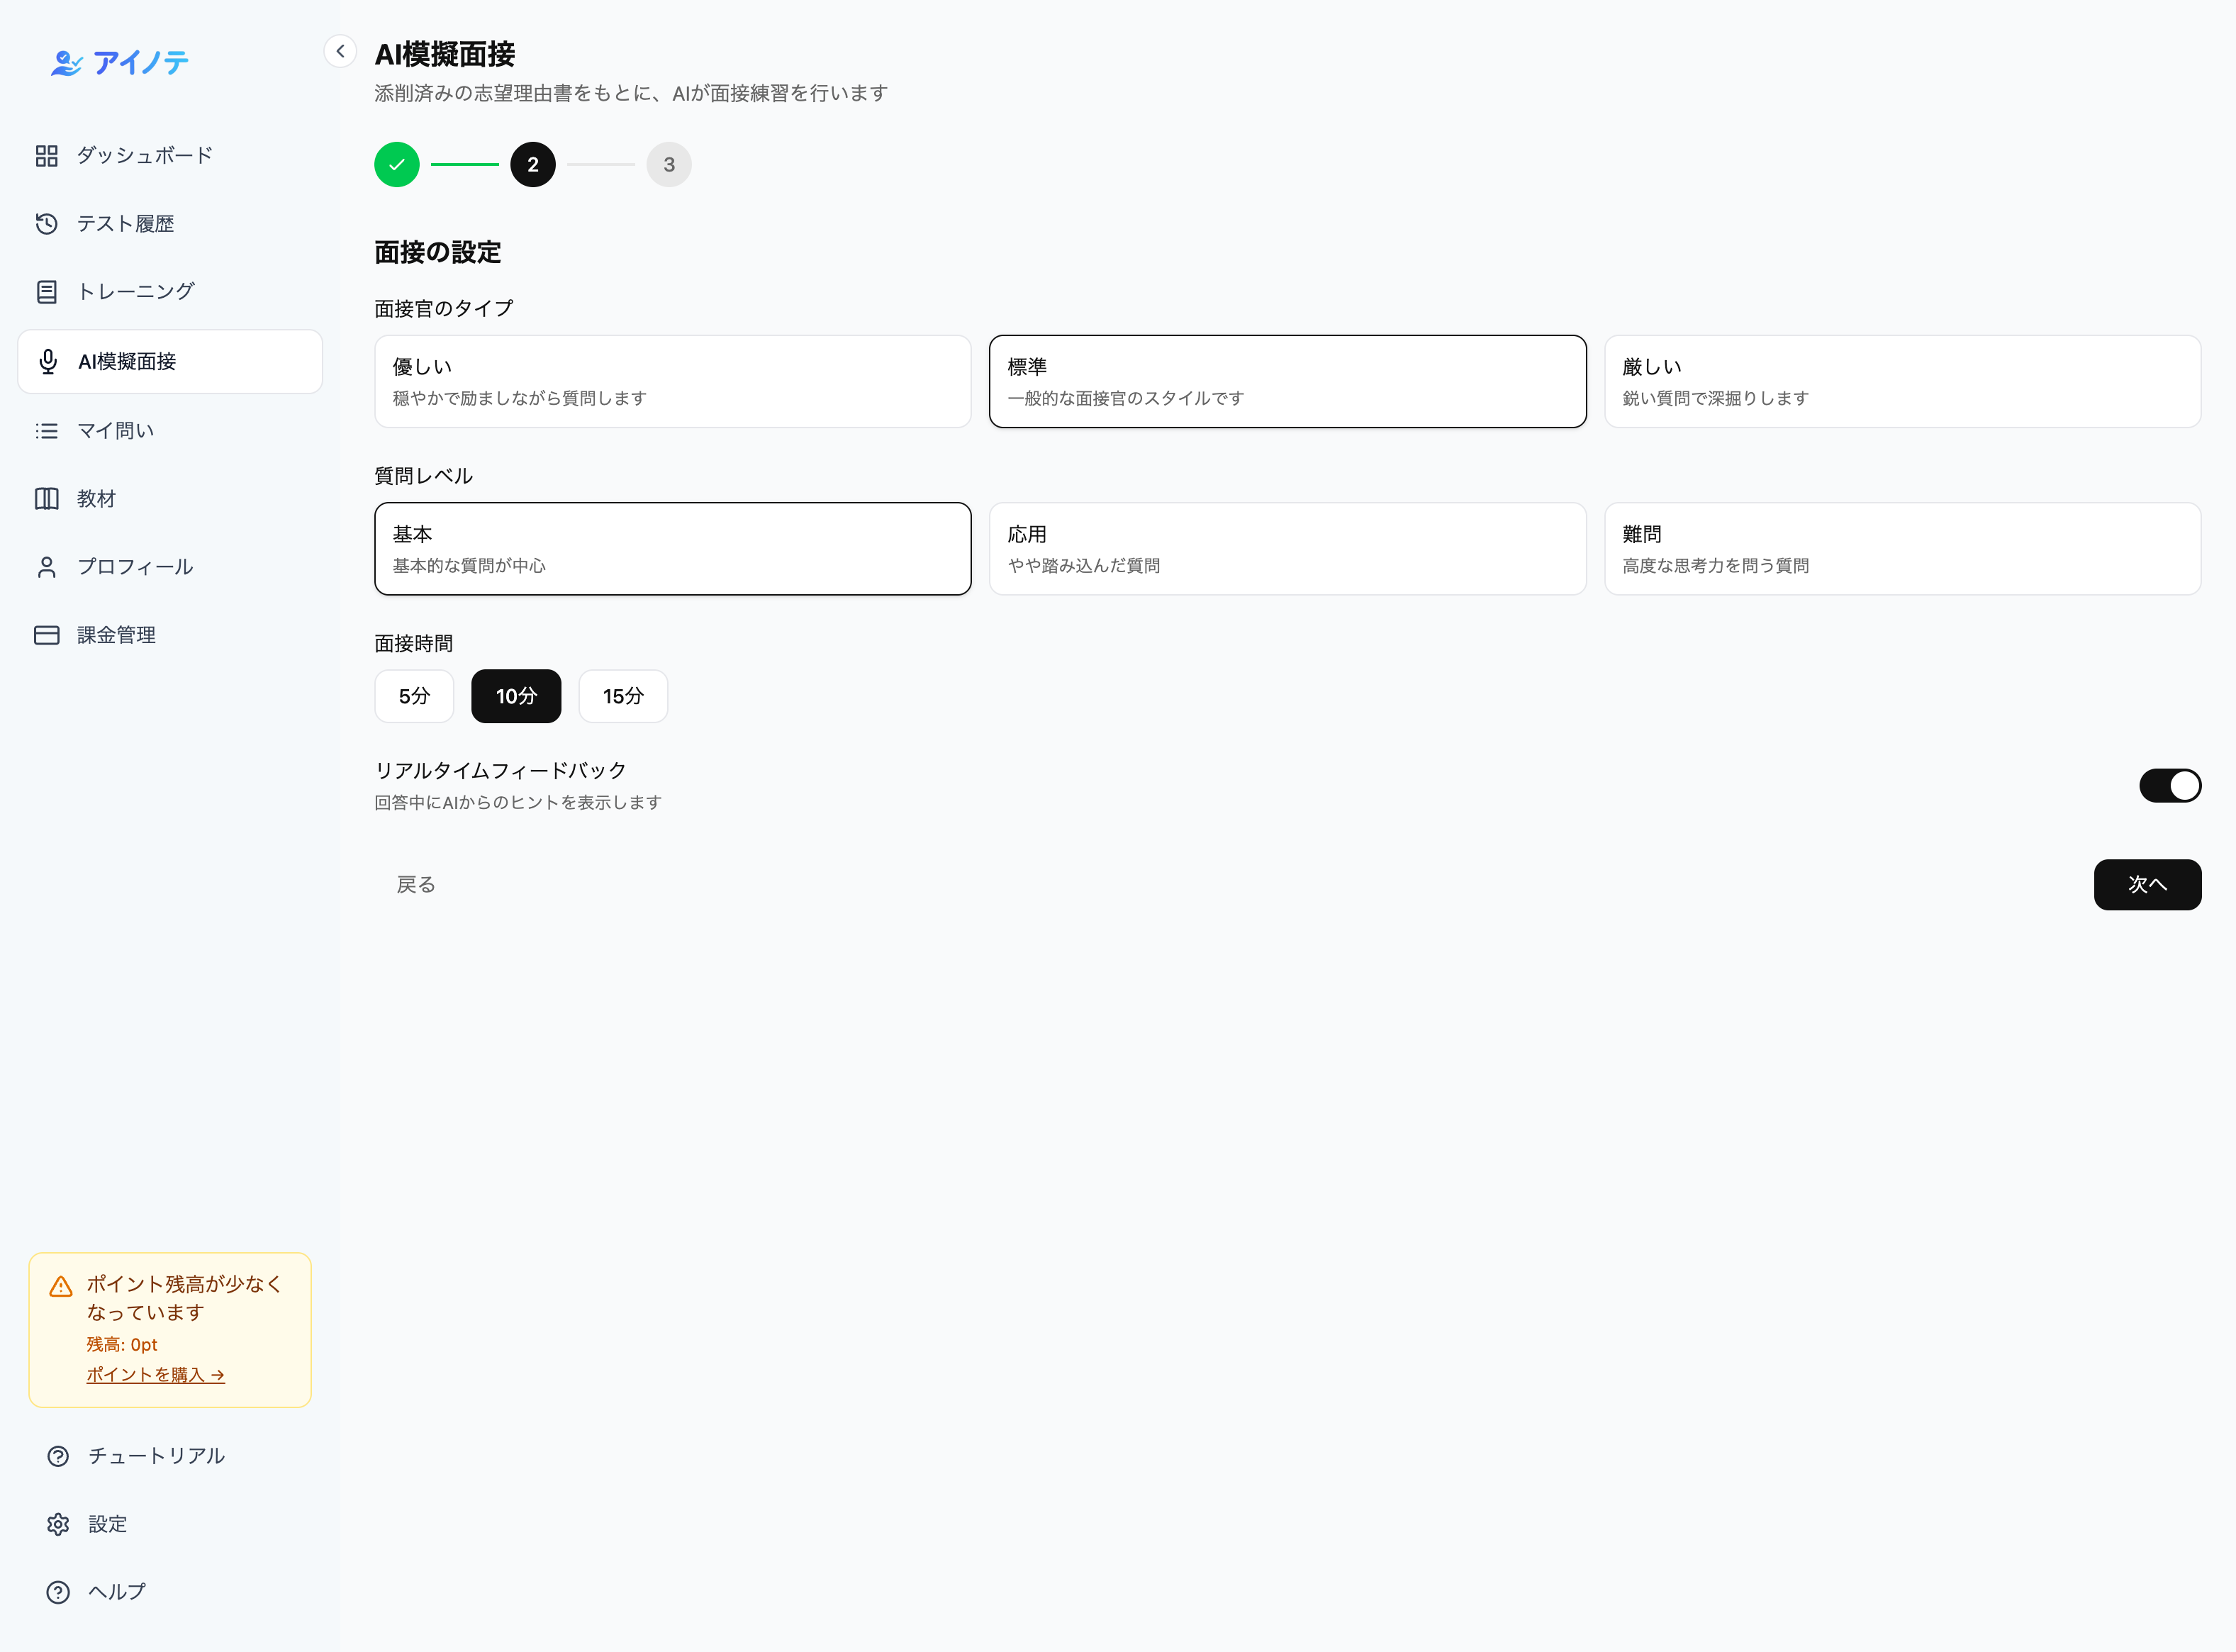Viewport: 2236px width, 1652px height.
Task: Choose the 厳しい interviewer type card
Action: click(x=1901, y=381)
